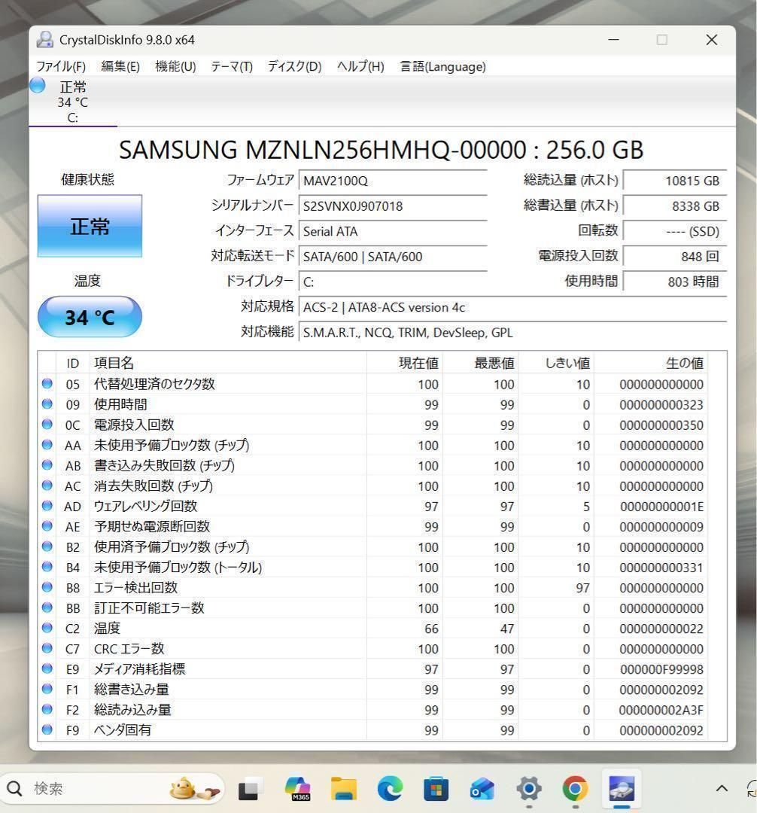Click the status dot for C2 温度

pos(47,628)
